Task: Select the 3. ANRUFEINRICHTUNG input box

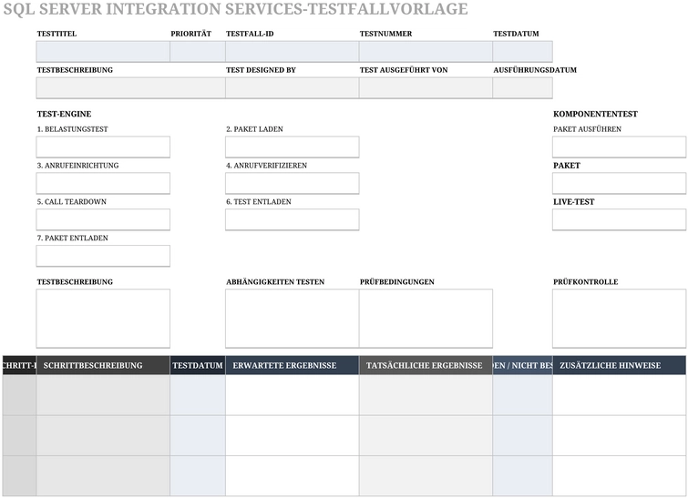Action: [x=103, y=183]
